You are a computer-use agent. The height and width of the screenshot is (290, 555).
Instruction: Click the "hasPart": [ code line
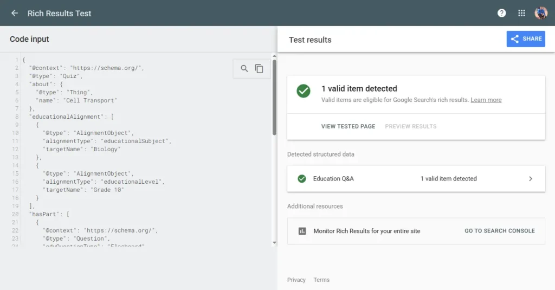pos(49,214)
